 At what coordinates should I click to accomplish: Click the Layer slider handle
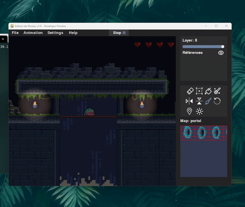pyautogui.click(x=223, y=47)
